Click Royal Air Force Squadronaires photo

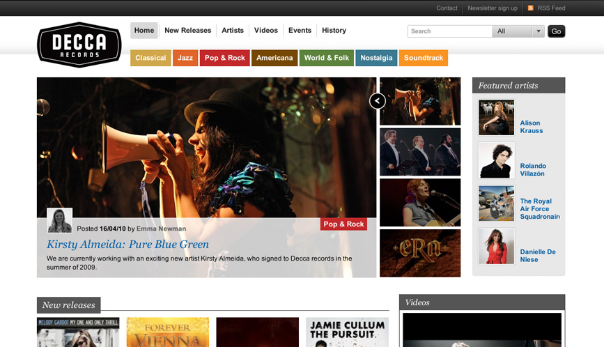[497, 203]
